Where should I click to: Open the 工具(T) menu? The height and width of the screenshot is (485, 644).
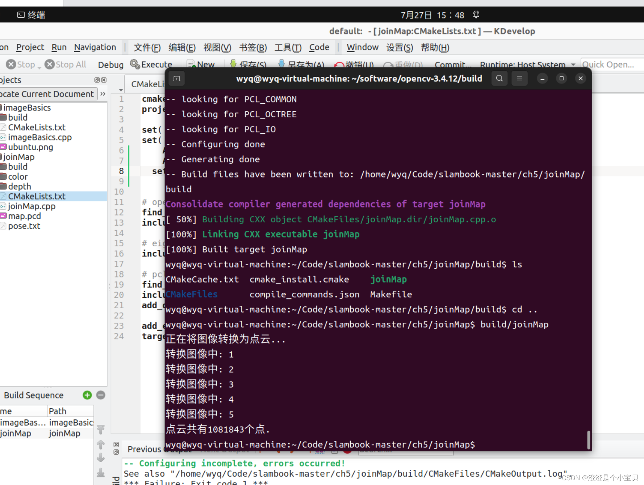(x=288, y=47)
